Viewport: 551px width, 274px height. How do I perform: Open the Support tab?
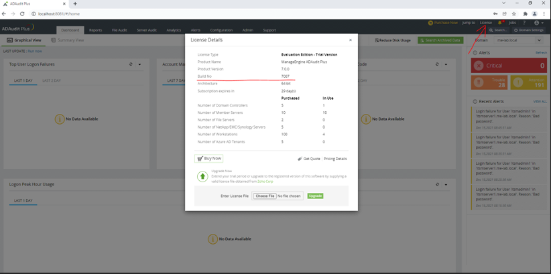269,30
